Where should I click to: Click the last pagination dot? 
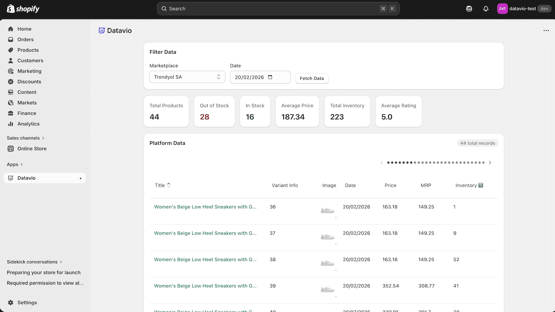tap(484, 163)
